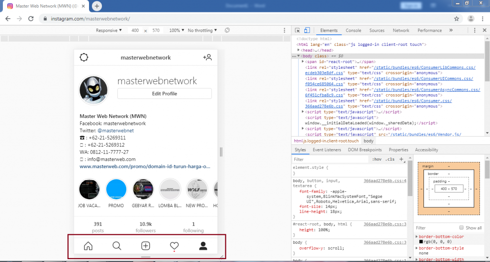Switch to the Sources tab
Image resolution: width=490 pixels, height=262 pixels.
pos(377,30)
